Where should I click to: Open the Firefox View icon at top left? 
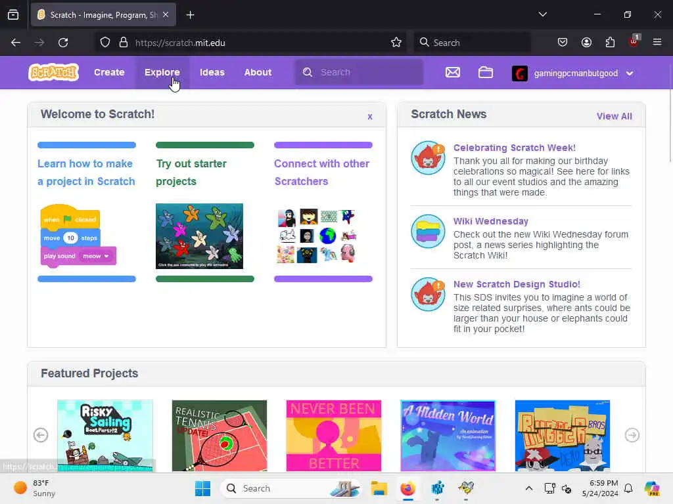[13, 15]
